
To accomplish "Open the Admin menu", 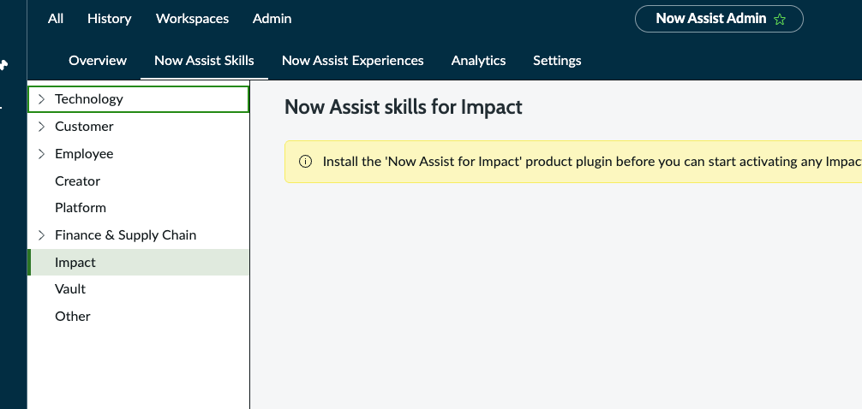I will pos(272,19).
